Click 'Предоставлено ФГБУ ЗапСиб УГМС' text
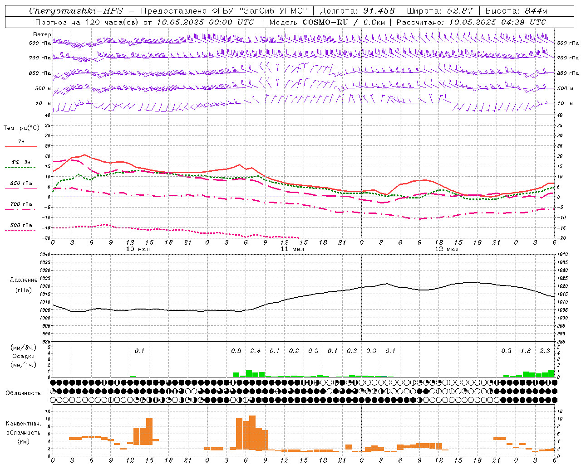Viewport: 581px width, 464px height. pyautogui.click(x=224, y=11)
